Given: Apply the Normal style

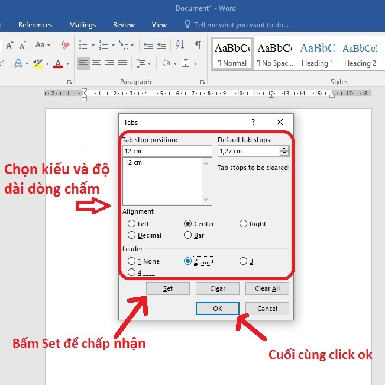Looking at the screenshot, I should pyautogui.click(x=232, y=53).
